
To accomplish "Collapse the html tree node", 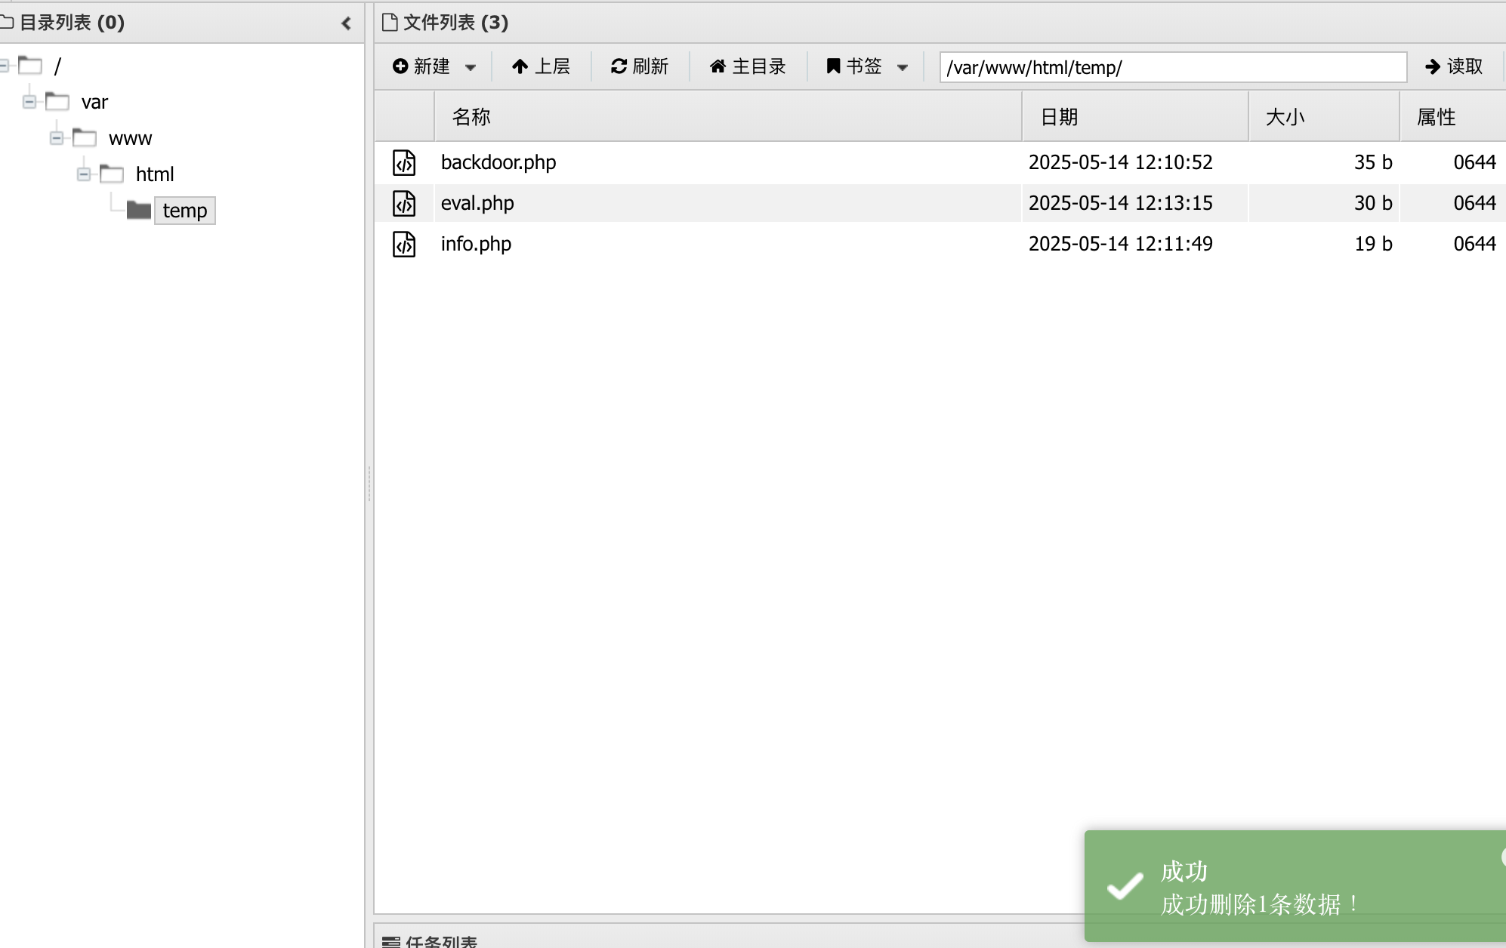I will (84, 174).
